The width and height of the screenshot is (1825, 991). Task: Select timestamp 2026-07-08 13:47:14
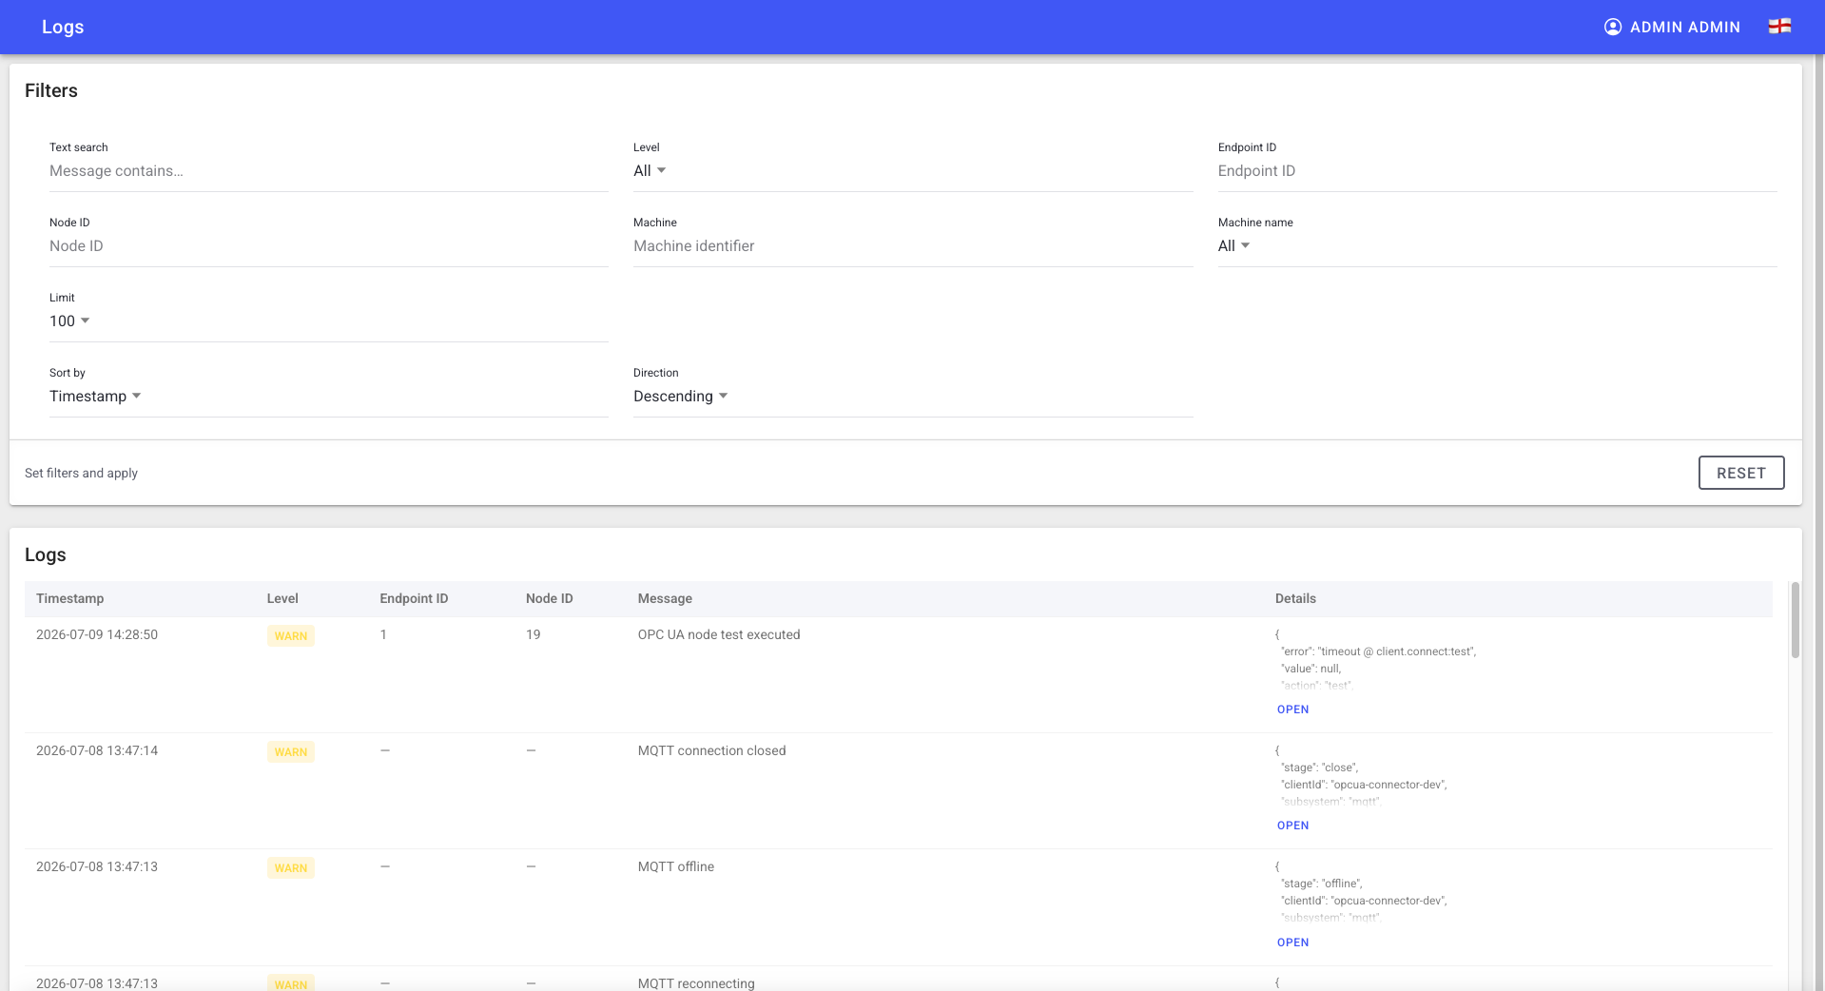tap(97, 750)
